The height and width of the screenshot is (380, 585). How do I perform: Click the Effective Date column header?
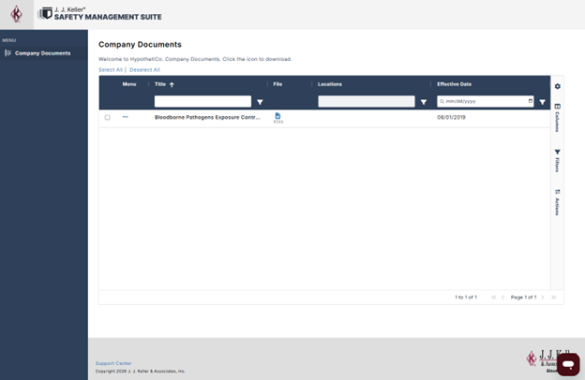pos(454,84)
